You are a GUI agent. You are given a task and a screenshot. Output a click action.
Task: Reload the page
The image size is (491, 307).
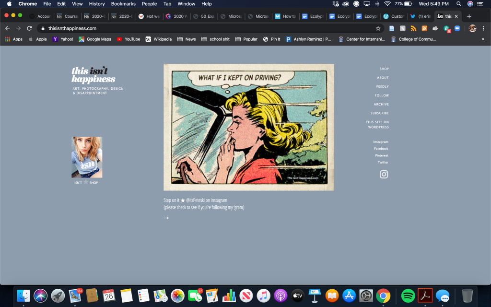[x=30, y=28]
